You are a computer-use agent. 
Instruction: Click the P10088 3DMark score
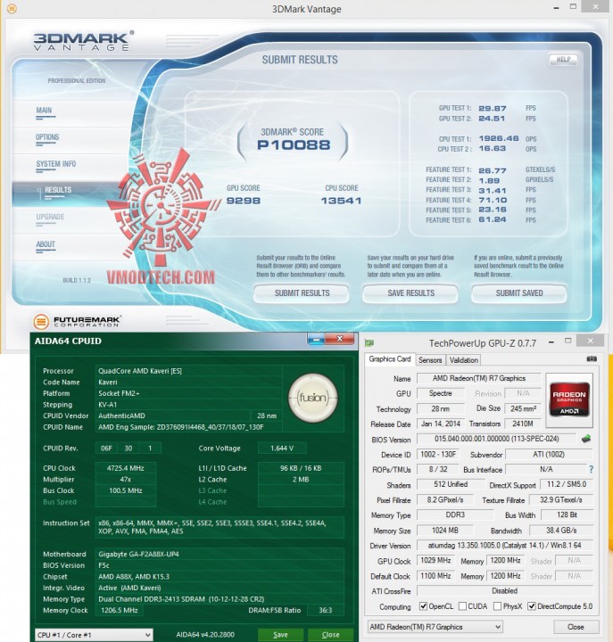pos(294,145)
